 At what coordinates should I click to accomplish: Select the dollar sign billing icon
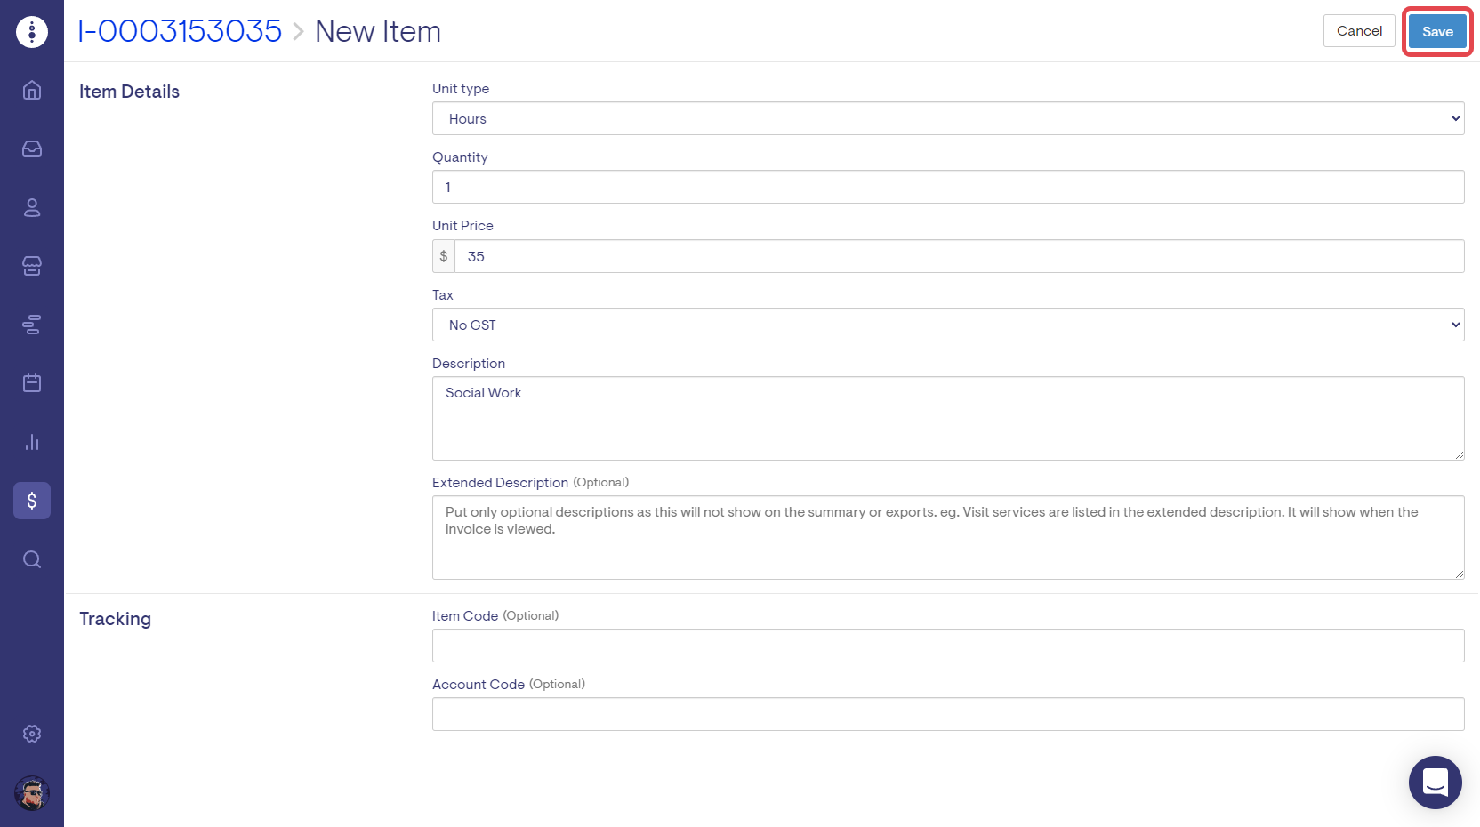pos(32,501)
